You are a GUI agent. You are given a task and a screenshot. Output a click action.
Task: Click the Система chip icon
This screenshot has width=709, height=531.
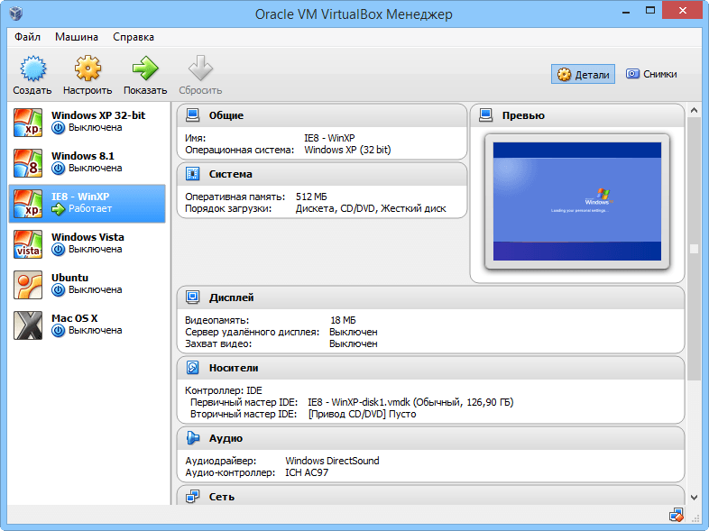pyautogui.click(x=193, y=174)
